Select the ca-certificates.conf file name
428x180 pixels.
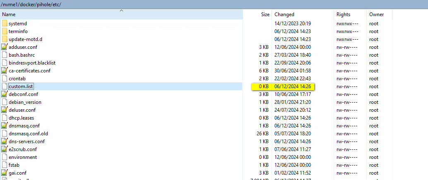coord(29,71)
